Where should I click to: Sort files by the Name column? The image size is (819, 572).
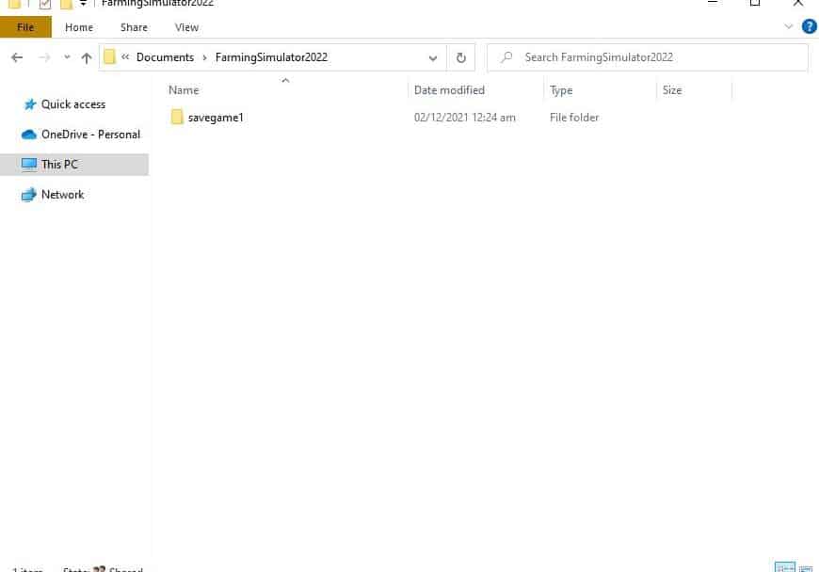(x=184, y=90)
